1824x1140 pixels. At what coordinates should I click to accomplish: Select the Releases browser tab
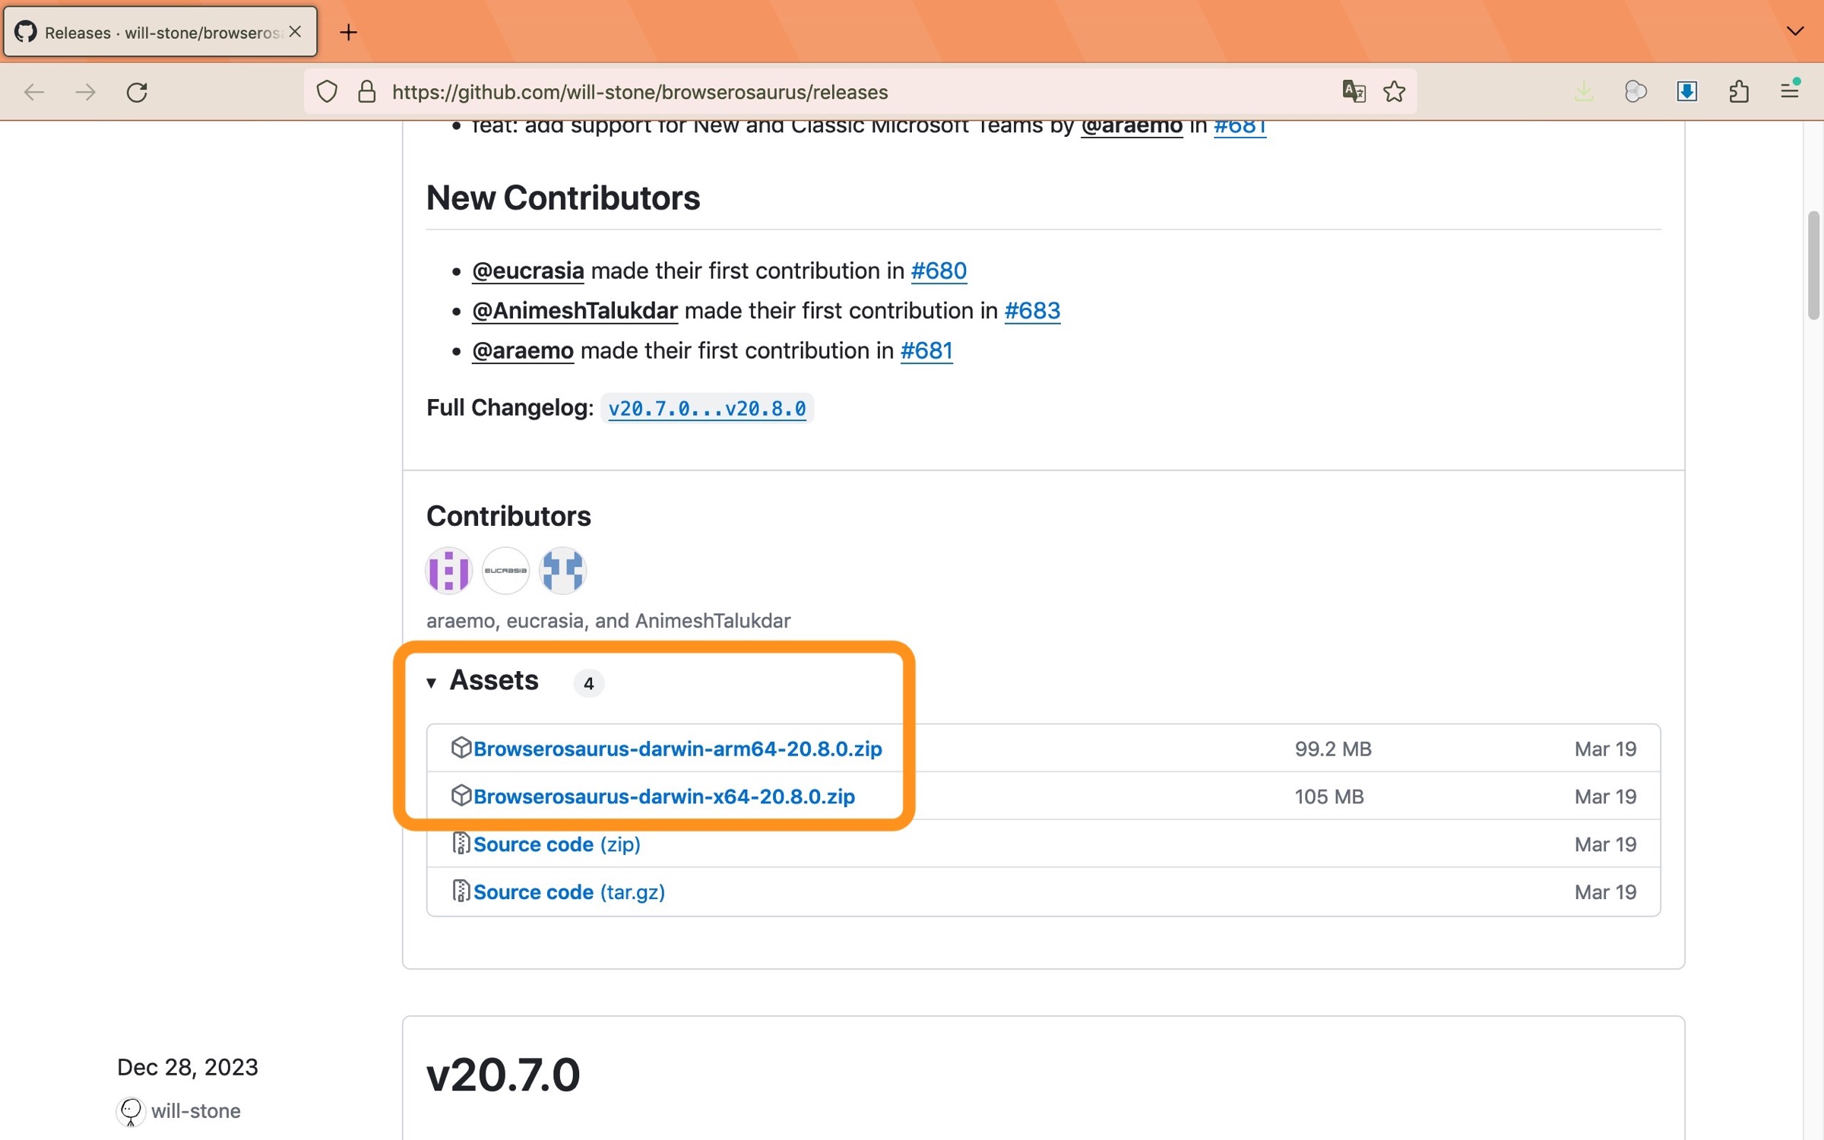pos(160,32)
